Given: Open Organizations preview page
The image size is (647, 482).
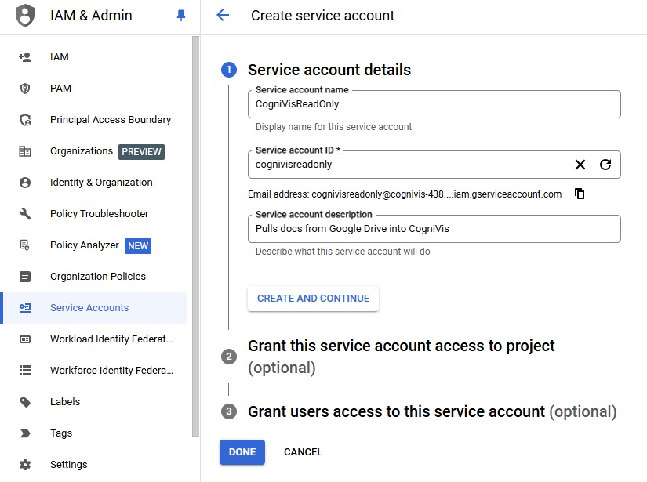Looking at the screenshot, I should [82, 151].
